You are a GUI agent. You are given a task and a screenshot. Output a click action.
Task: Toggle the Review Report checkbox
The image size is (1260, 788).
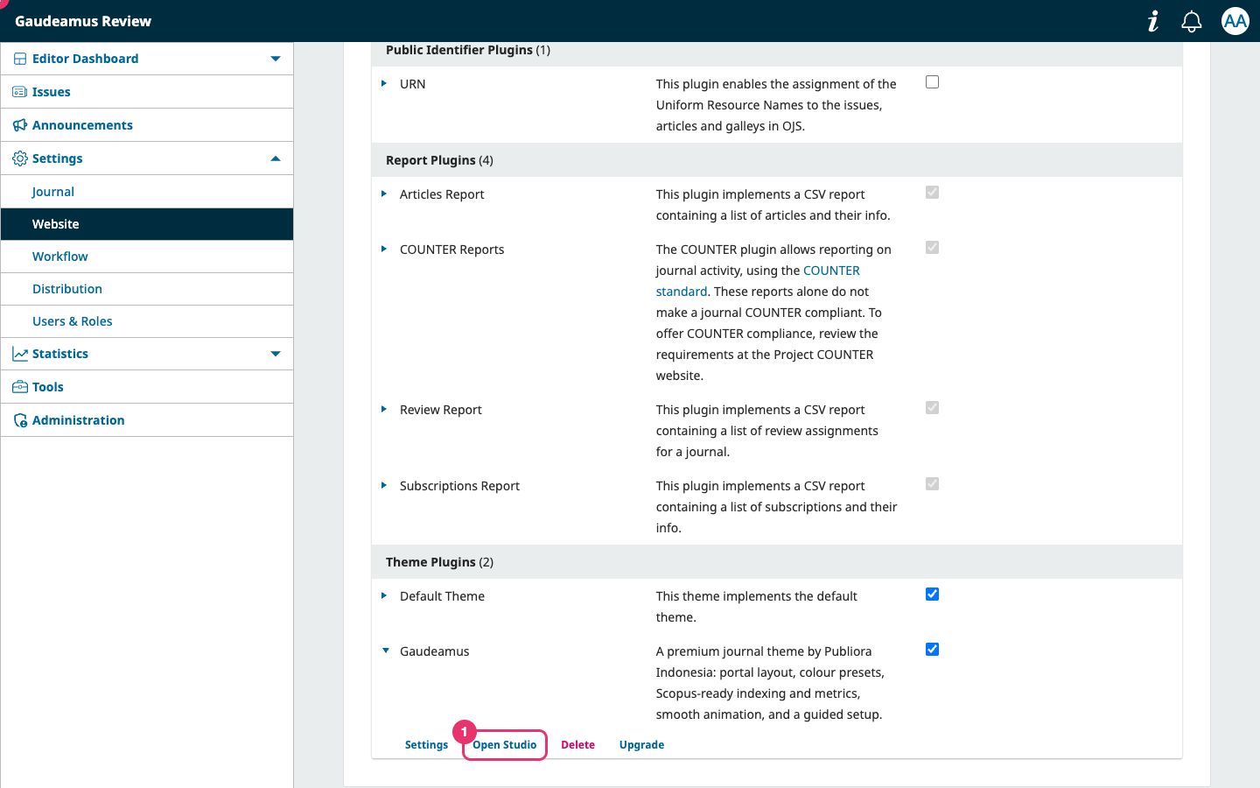point(932,408)
